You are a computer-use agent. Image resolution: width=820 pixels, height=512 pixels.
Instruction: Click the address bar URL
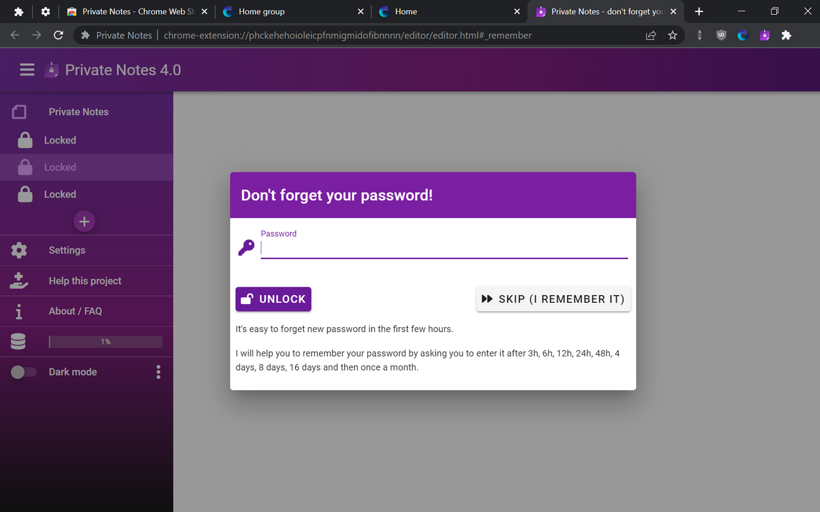click(x=348, y=35)
